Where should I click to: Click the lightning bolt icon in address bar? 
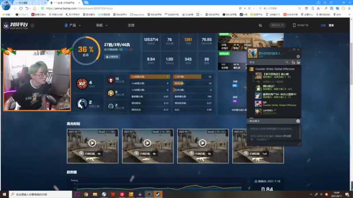pyautogui.click(x=245, y=8)
